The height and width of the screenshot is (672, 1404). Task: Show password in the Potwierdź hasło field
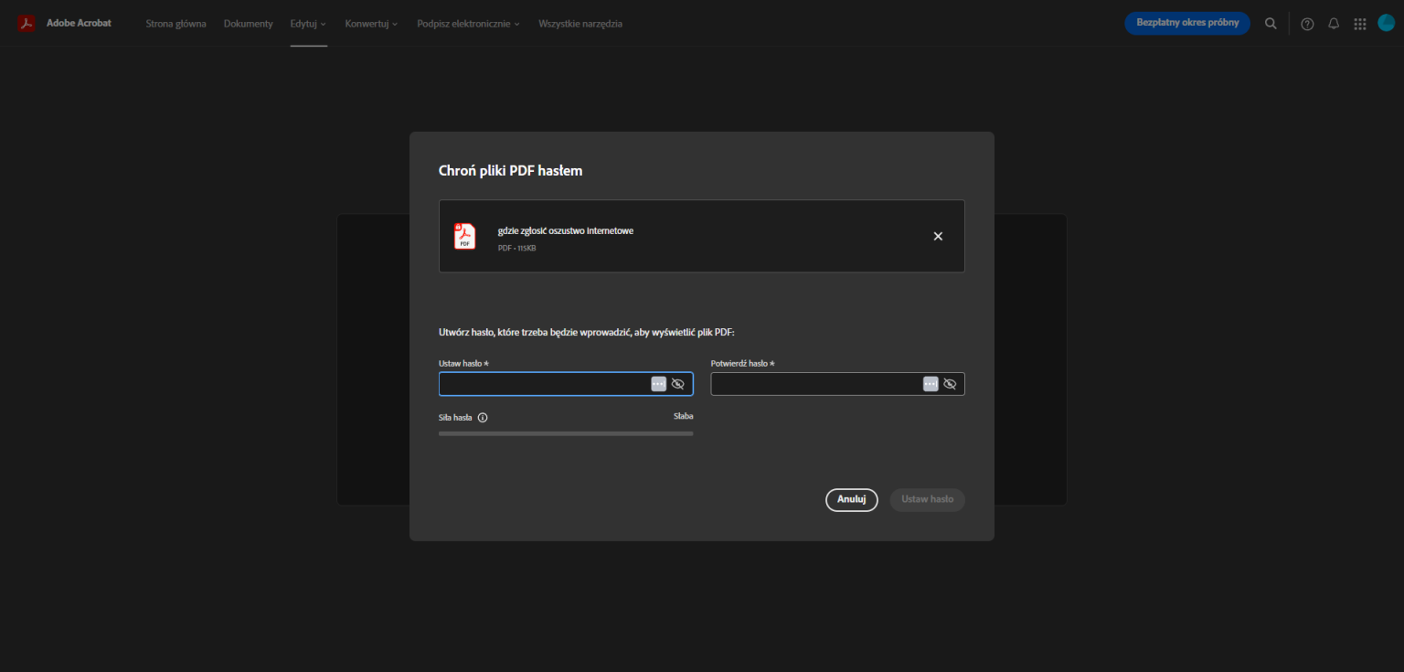(x=950, y=383)
